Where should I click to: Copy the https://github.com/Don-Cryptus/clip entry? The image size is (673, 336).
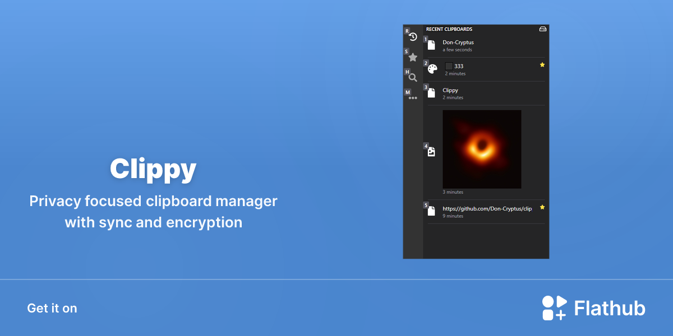487,209
